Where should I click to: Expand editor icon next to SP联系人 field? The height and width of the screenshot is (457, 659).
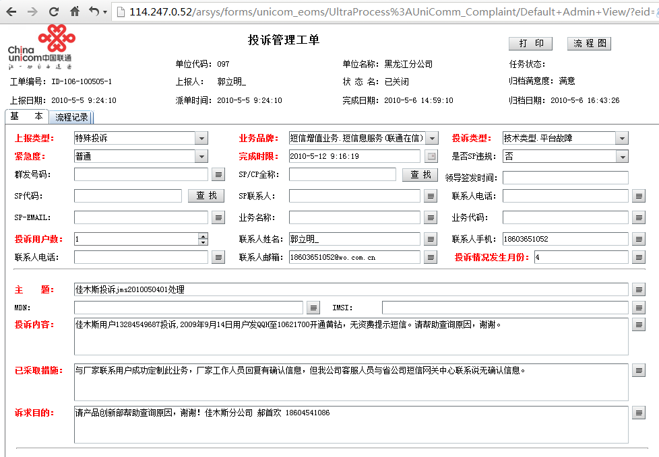point(431,196)
